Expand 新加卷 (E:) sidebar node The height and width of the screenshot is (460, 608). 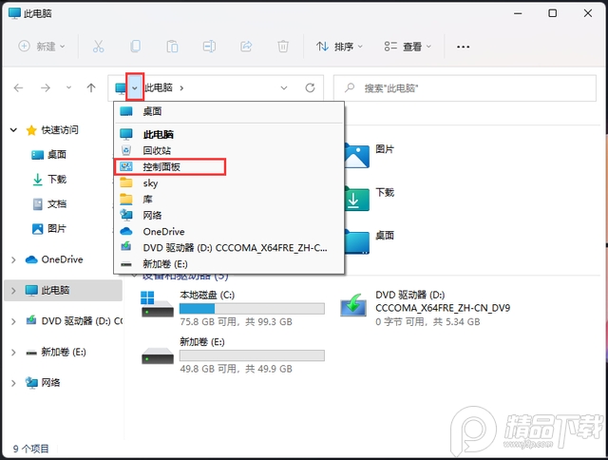pyautogui.click(x=13, y=353)
